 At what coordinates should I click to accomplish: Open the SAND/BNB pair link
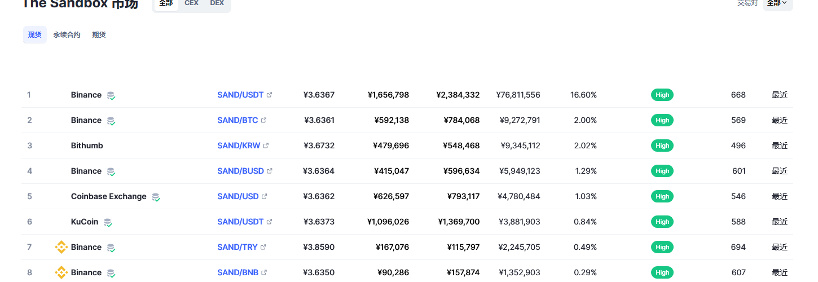click(238, 272)
